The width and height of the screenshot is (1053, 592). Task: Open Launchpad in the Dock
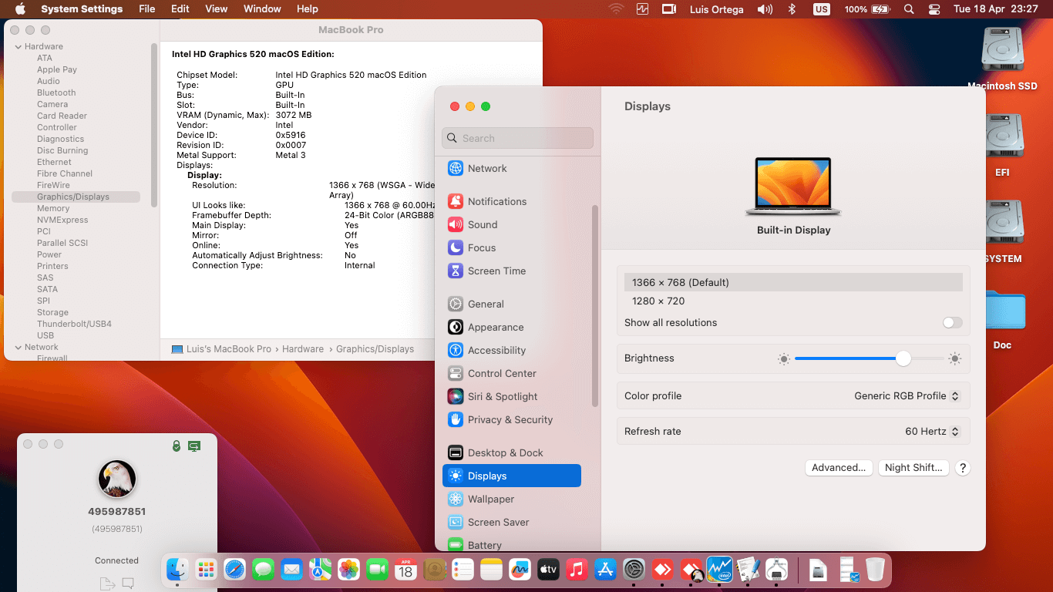[206, 570]
